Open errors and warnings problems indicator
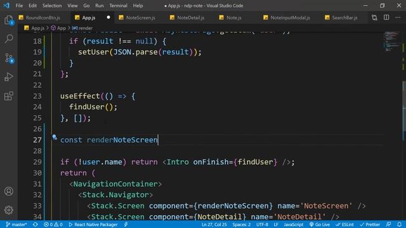The image size is (406, 228). (x=53, y=224)
